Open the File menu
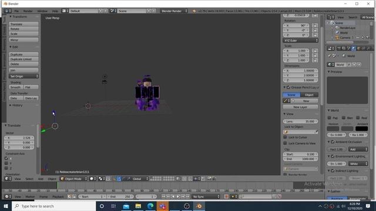376x211 pixels. click(x=16, y=11)
